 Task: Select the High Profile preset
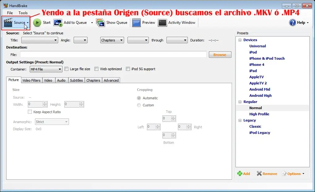coord(259,114)
